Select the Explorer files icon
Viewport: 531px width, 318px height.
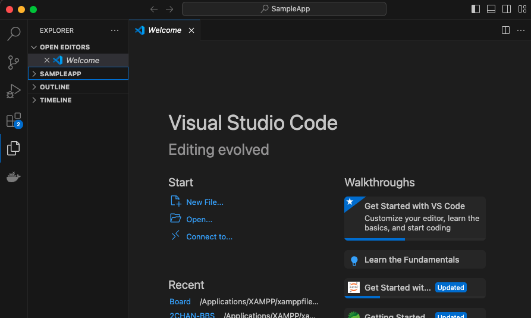(x=14, y=148)
